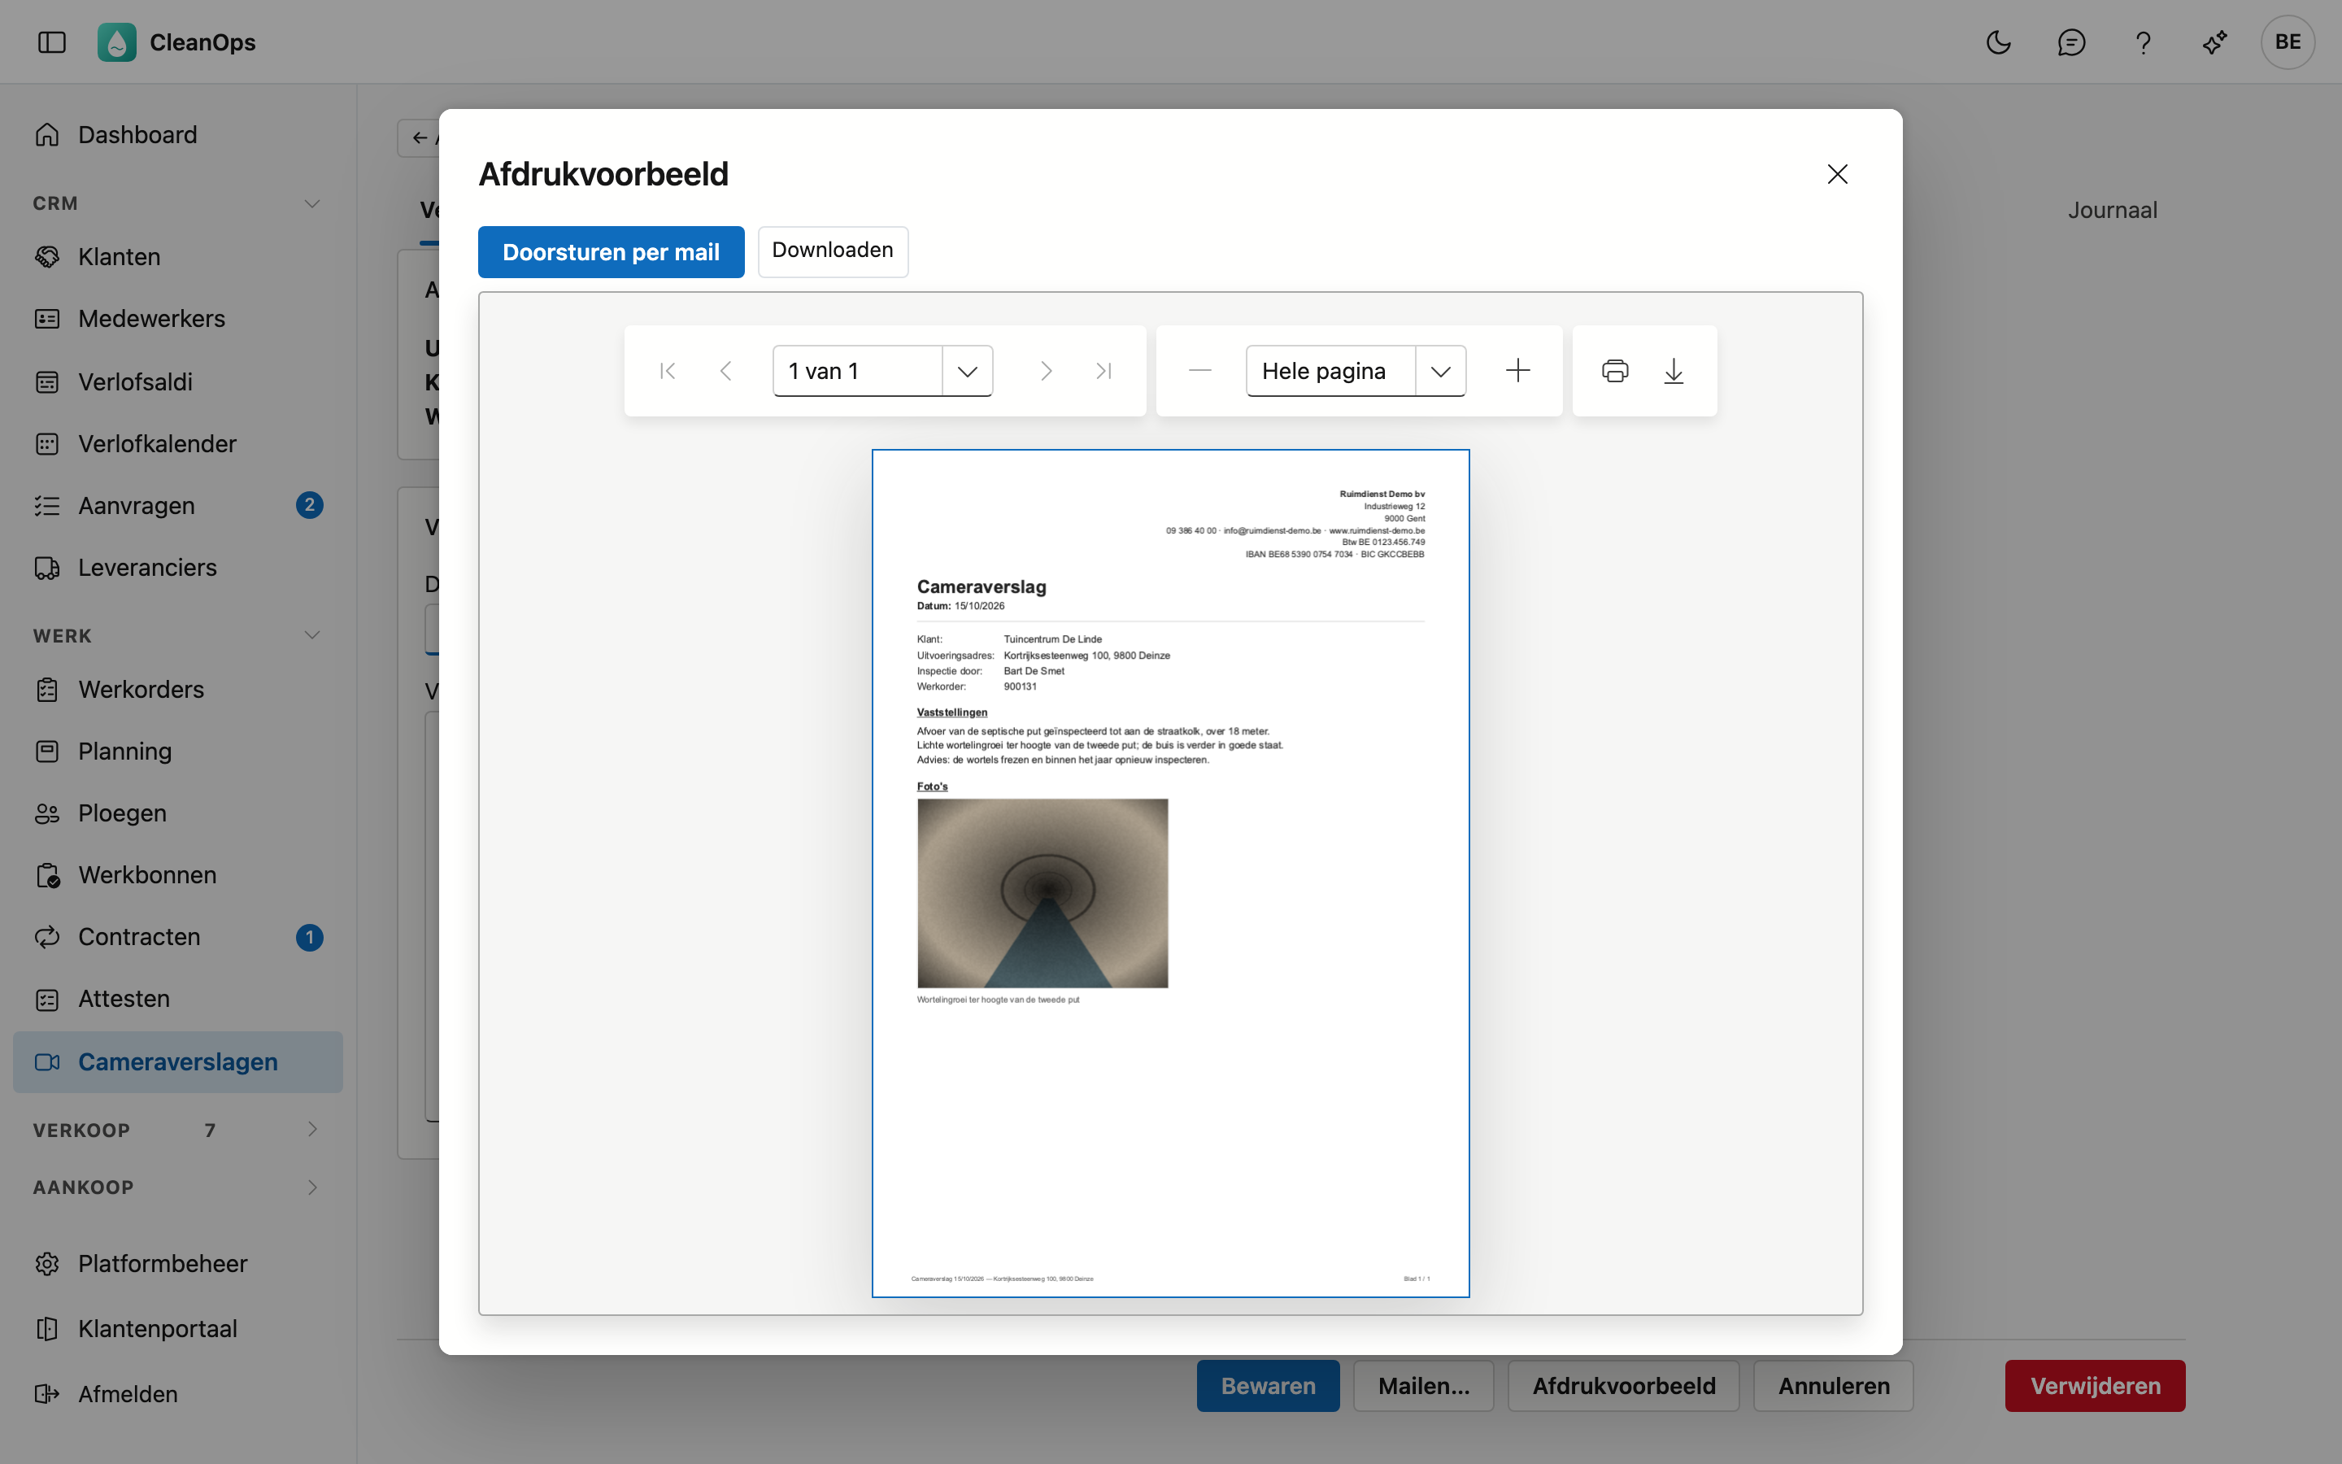2342x1464 pixels.
Task: Open the BE user avatar menu
Action: (2288, 41)
